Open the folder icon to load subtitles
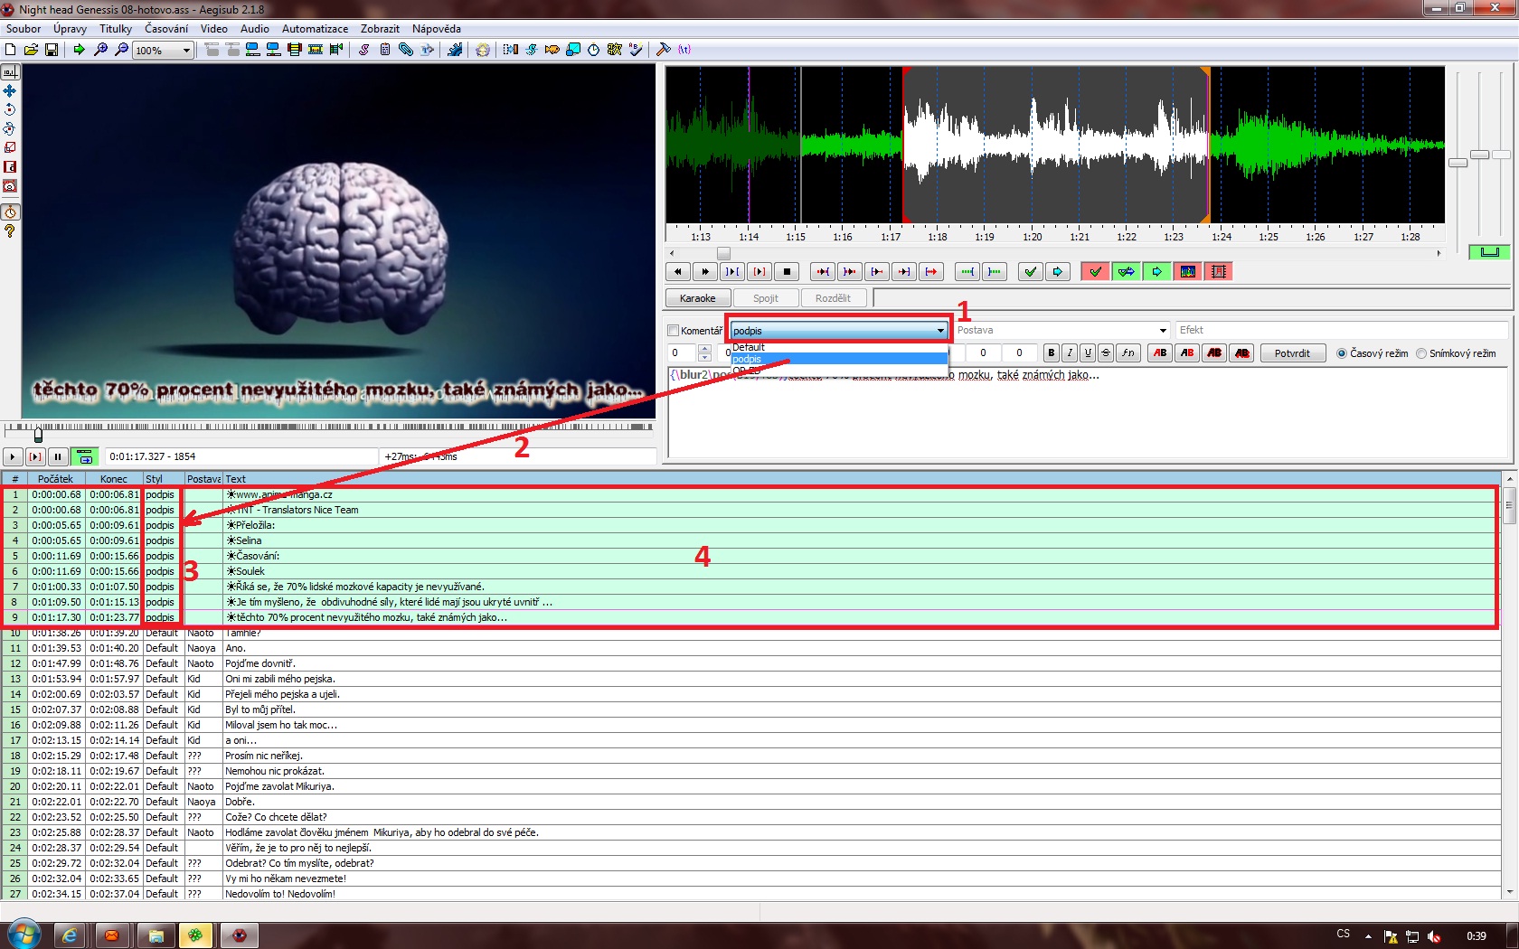The image size is (1519, 949). (x=31, y=50)
